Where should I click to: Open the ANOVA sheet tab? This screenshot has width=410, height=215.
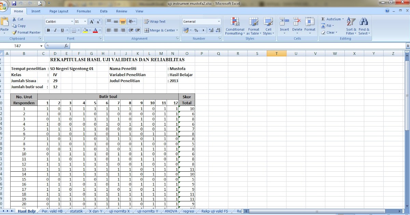click(x=170, y=211)
